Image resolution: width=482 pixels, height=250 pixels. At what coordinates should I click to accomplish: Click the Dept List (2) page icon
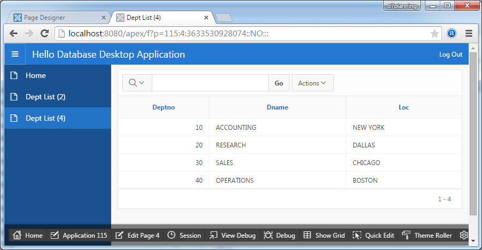coord(14,97)
